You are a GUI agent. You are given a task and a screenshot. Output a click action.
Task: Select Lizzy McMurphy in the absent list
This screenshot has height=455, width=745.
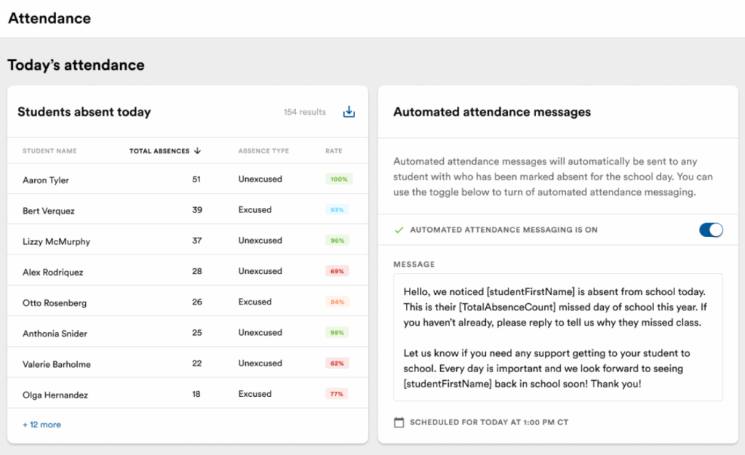(x=56, y=241)
